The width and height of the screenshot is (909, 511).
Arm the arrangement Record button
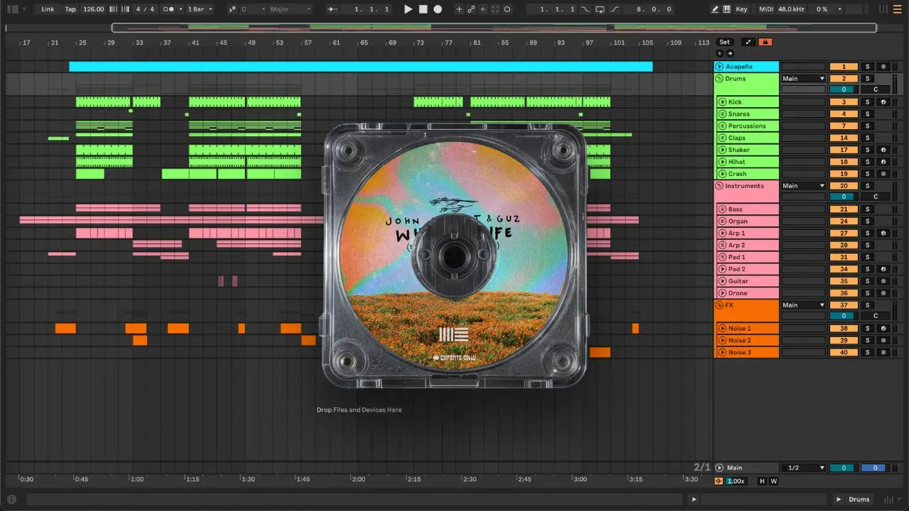(437, 9)
